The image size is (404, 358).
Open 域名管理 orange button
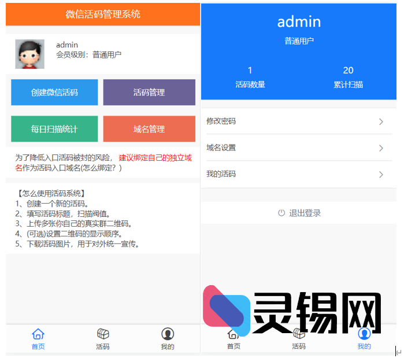coord(149,129)
